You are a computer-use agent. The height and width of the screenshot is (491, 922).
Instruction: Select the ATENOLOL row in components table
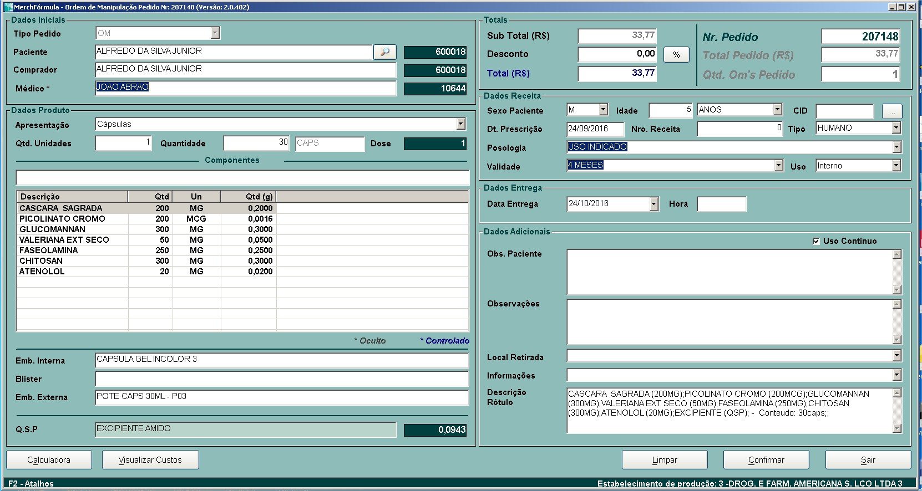[x=42, y=272]
